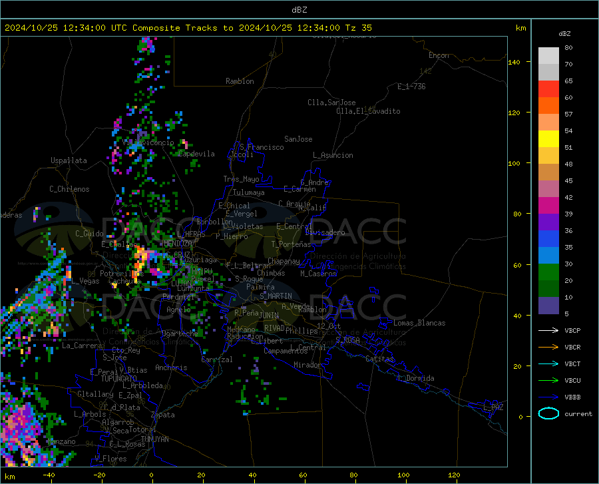This screenshot has width=599, height=484.
Task: Click the VBCP legend label text
Action: (x=572, y=330)
